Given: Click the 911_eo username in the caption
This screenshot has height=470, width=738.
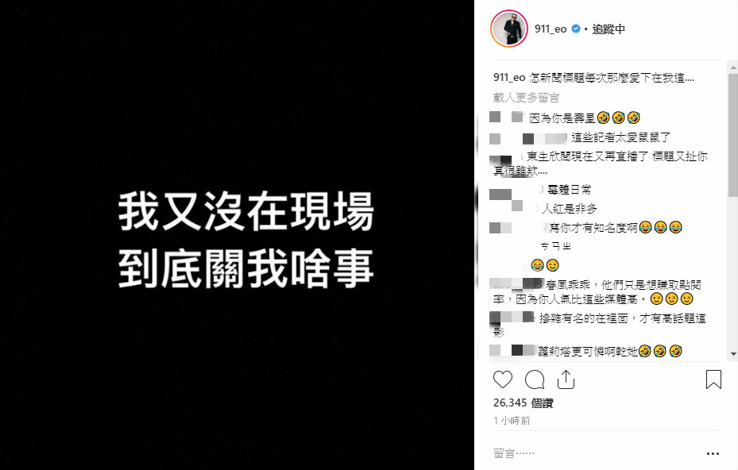Looking at the screenshot, I should [509, 78].
